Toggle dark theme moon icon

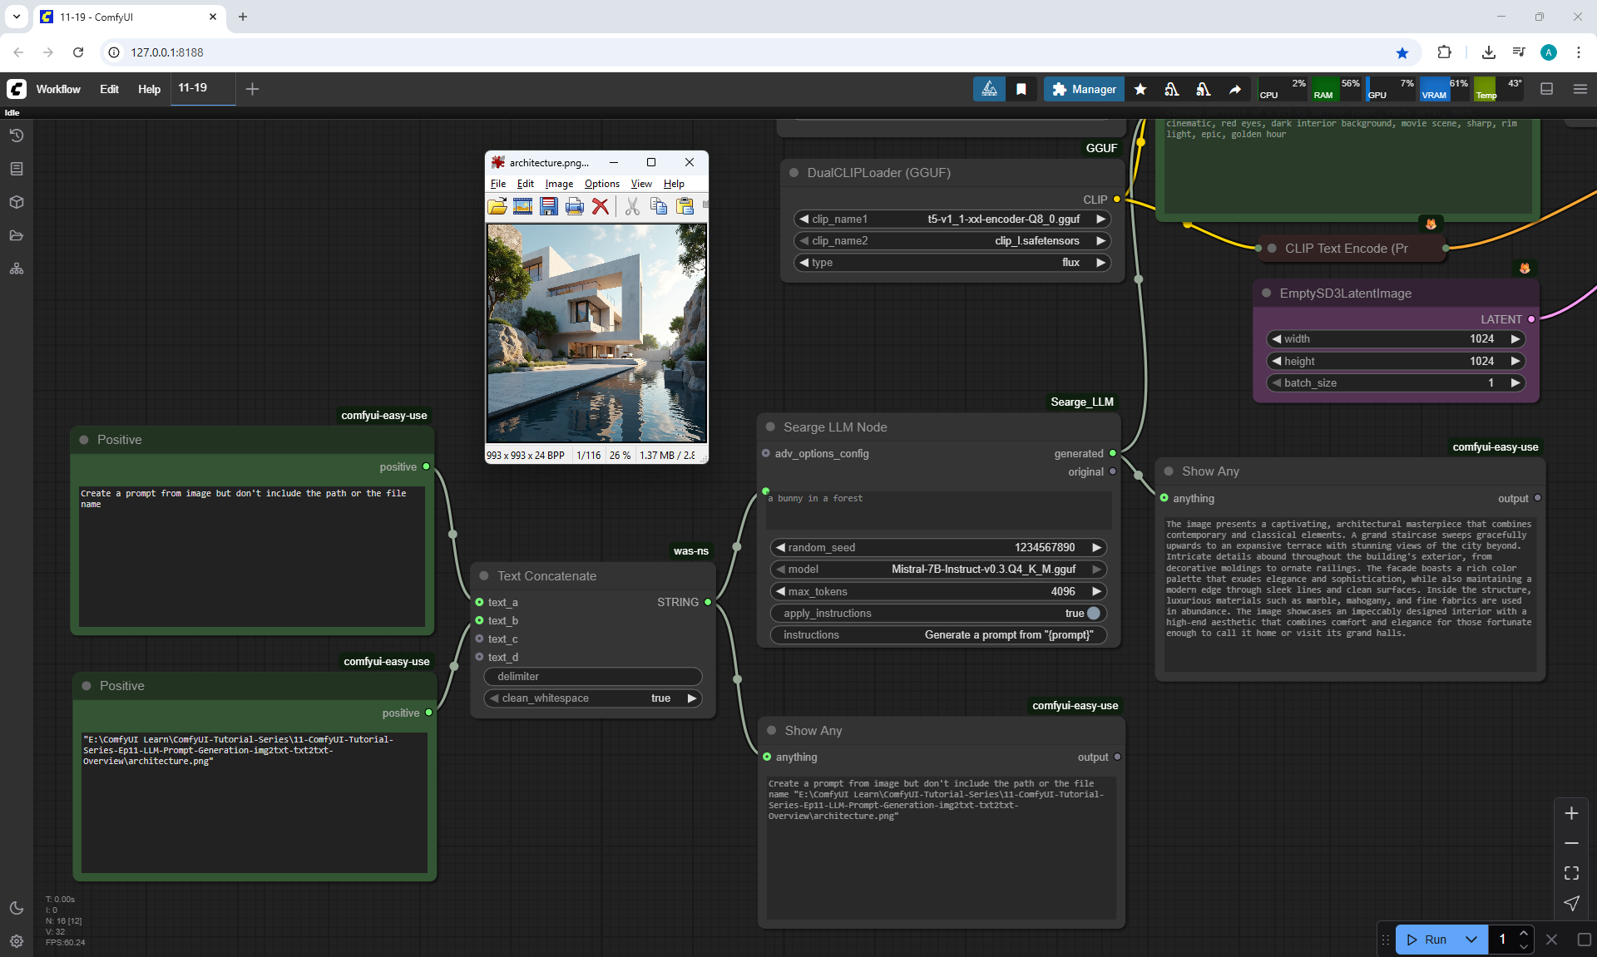[x=17, y=908]
